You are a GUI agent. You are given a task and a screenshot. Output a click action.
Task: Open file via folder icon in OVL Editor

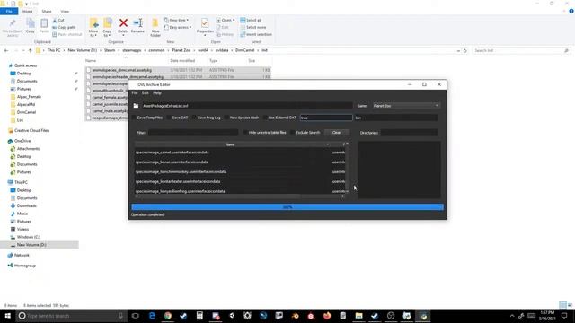click(136, 106)
